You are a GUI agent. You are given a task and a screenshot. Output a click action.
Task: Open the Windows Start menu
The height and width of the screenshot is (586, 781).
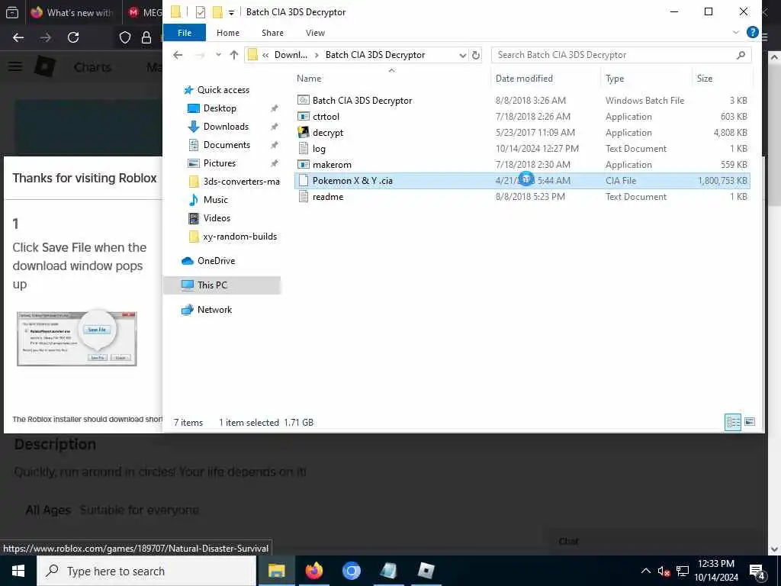(x=18, y=571)
